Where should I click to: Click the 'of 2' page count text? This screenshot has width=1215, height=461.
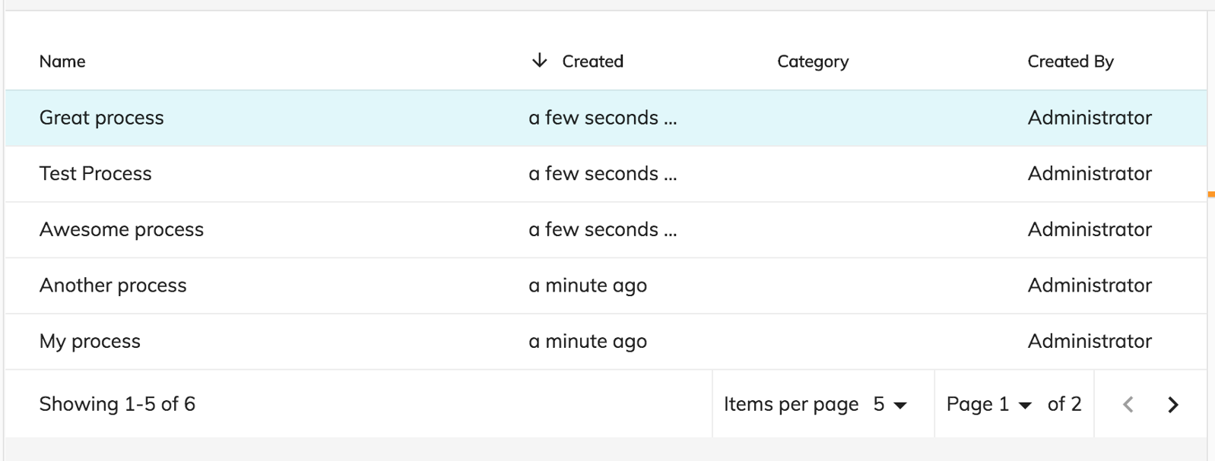coord(1064,404)
